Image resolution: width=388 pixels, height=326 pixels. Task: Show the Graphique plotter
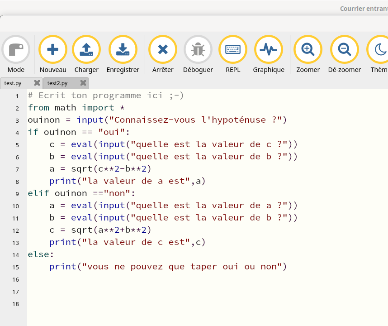(x=269, y=49)
